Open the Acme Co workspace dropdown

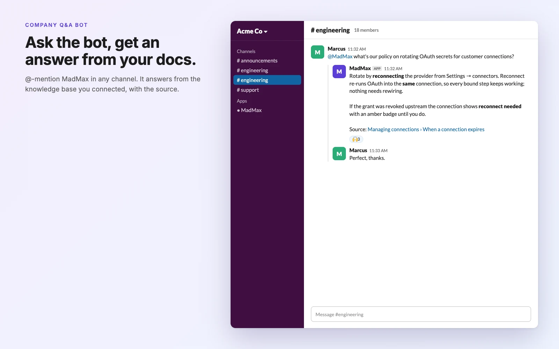coord(252,31)
